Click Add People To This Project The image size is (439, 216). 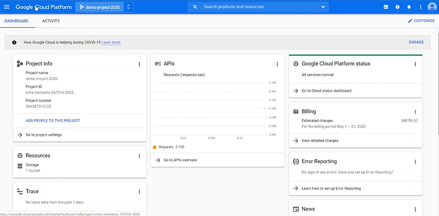coord(53,120)
